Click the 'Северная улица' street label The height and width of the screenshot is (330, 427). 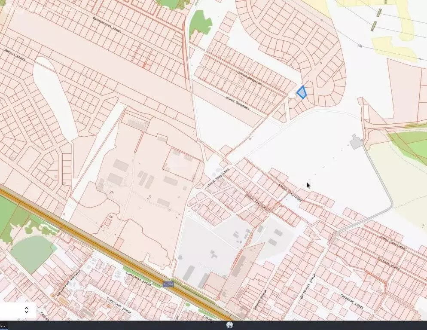click(x=352, y=301)
